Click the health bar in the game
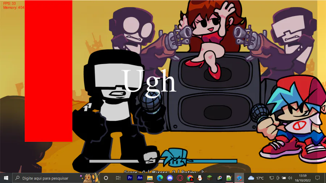This screenshot has width=326, height=183. (163, 161)
